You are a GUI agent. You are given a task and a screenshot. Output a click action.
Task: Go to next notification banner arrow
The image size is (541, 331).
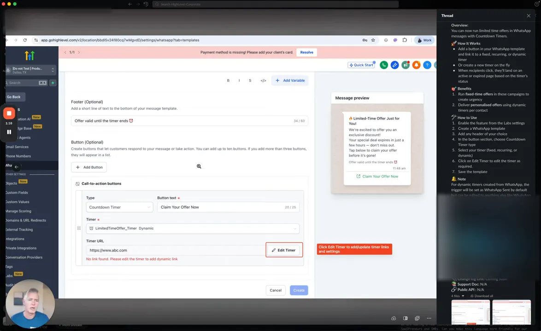(79, 52)
